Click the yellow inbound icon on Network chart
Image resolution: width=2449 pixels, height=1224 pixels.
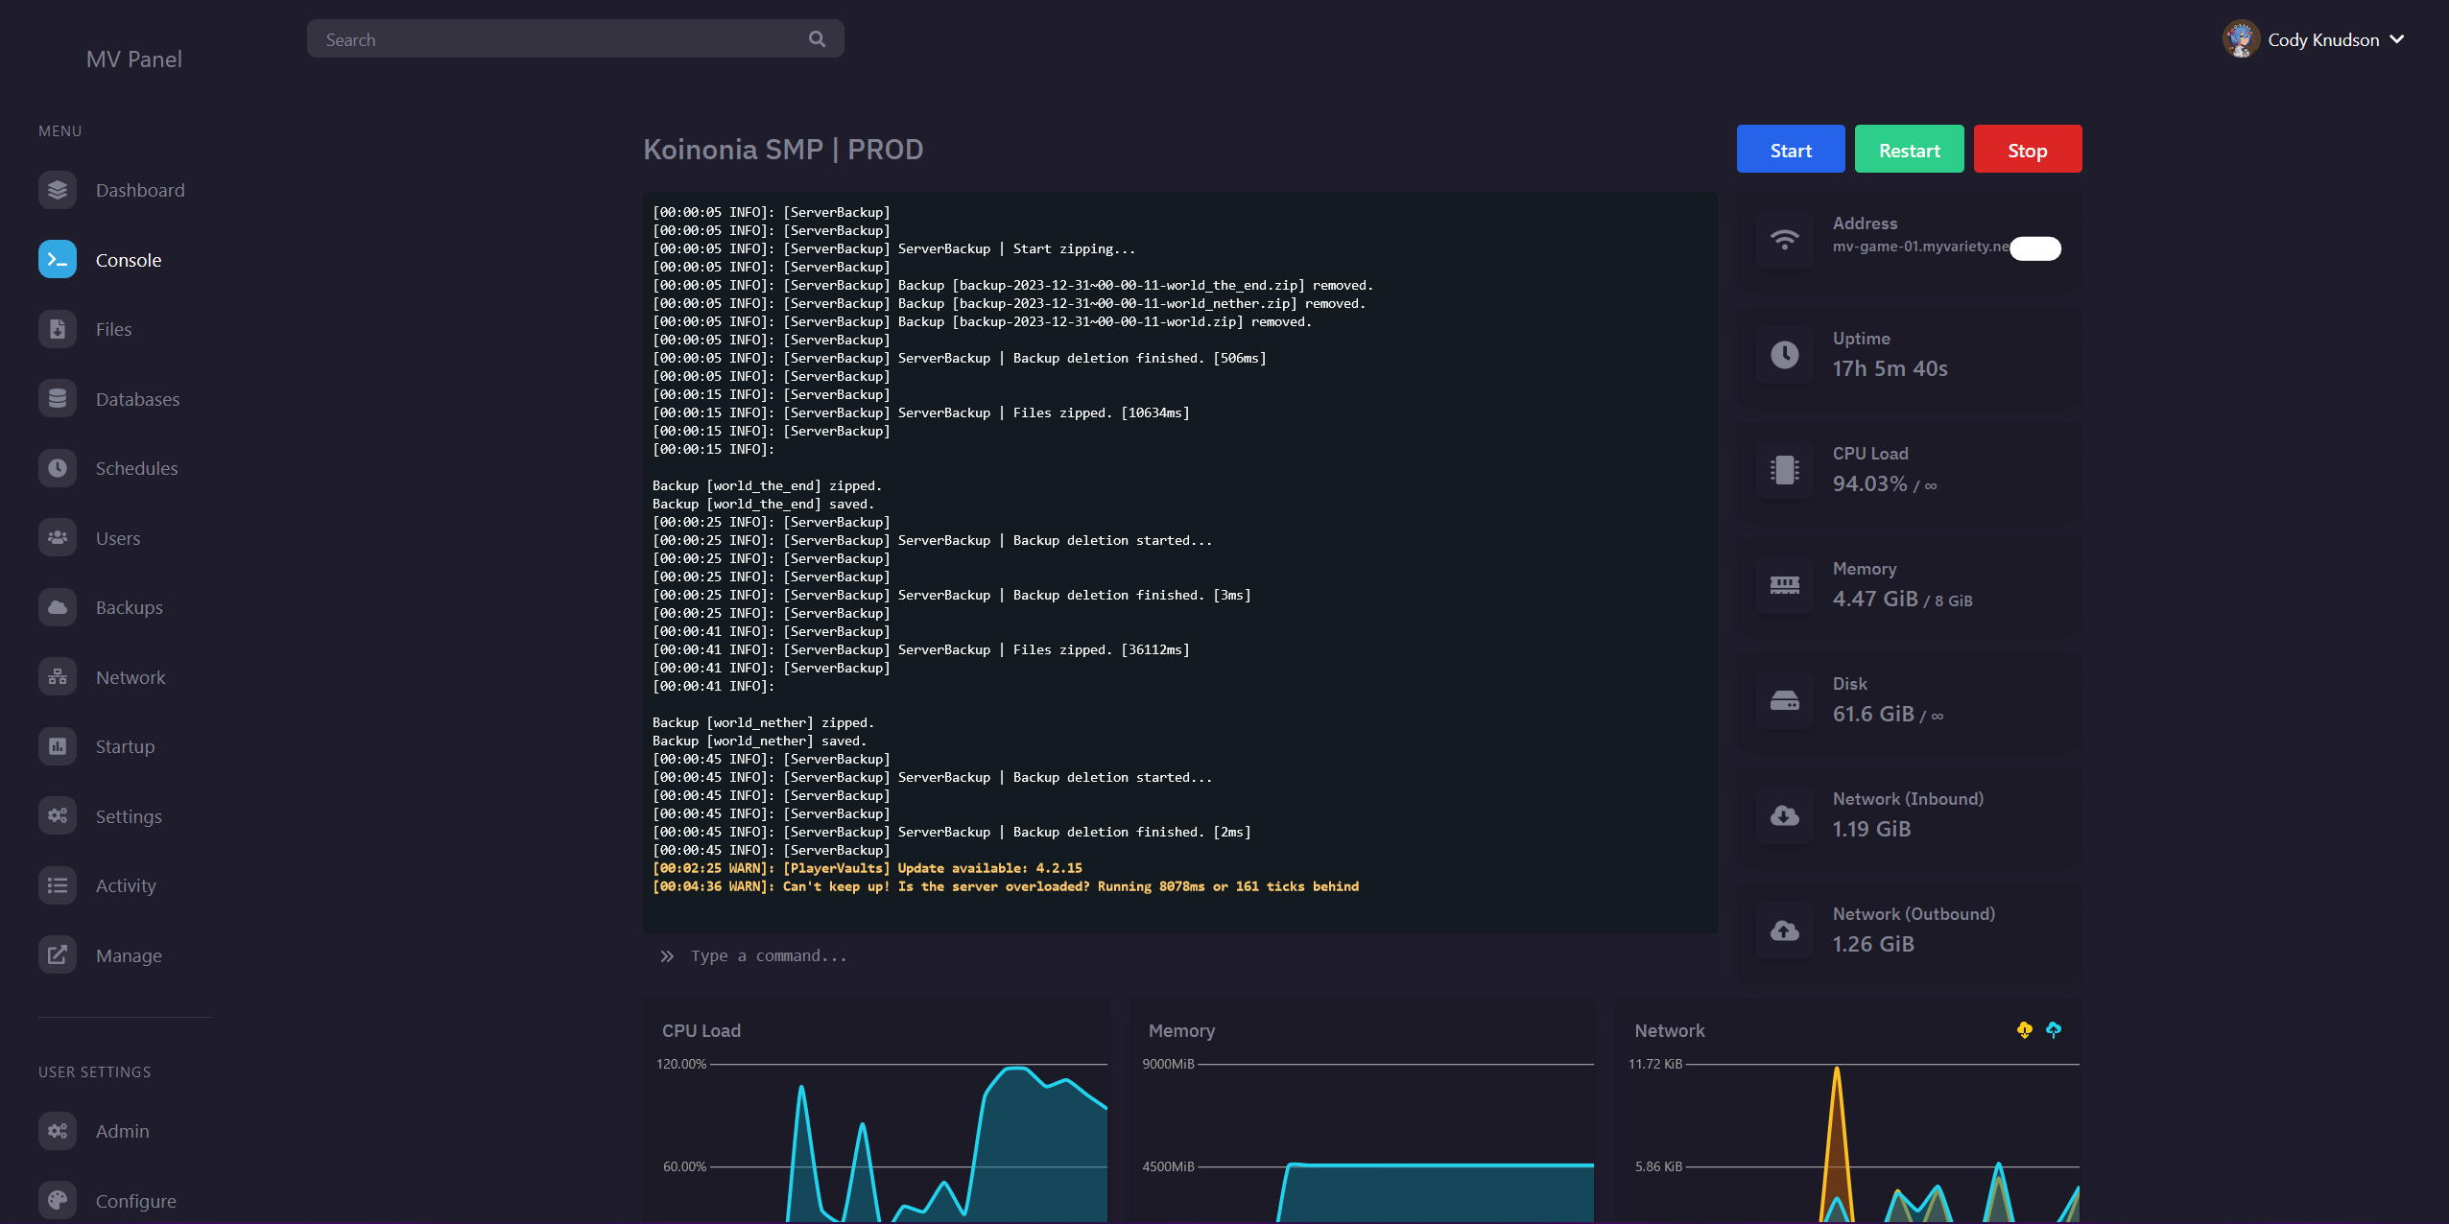tap(2025, 1030)
